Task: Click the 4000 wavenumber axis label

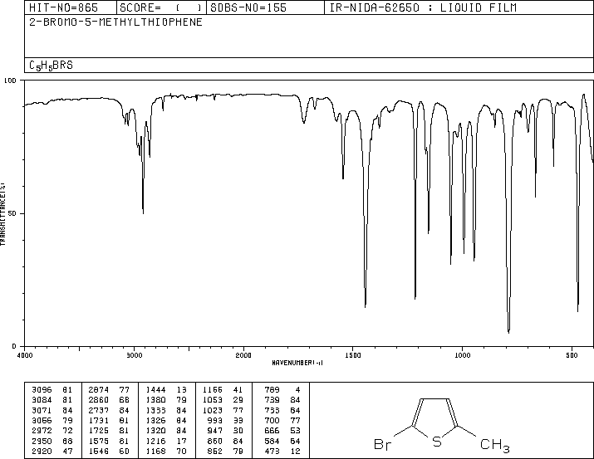Action: pos(25,355)
